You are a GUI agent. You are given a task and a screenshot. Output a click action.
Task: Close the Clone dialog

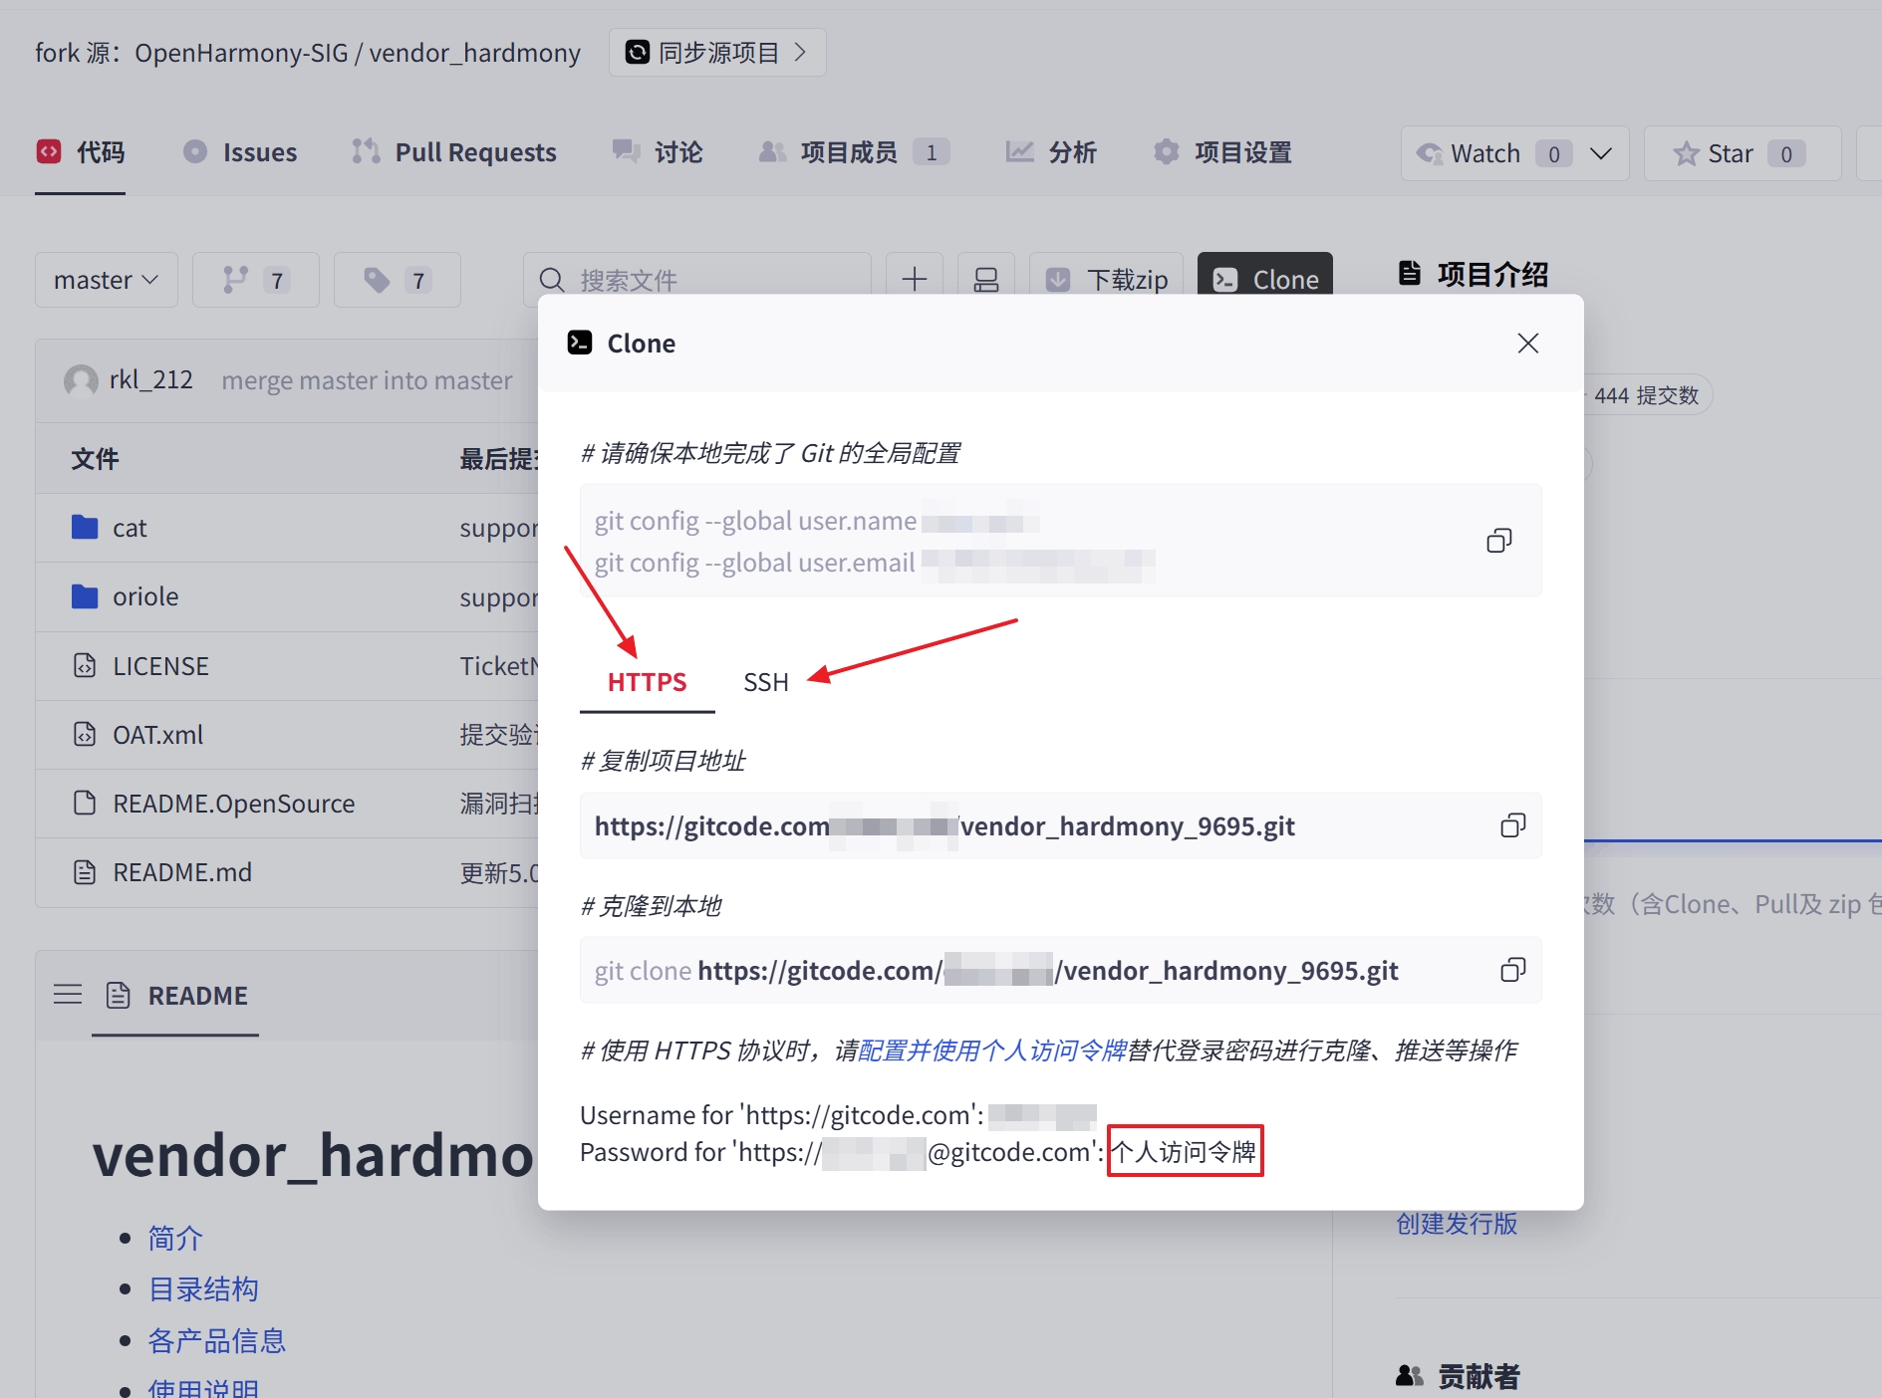pyautogui.click(x=1527, y=344)
